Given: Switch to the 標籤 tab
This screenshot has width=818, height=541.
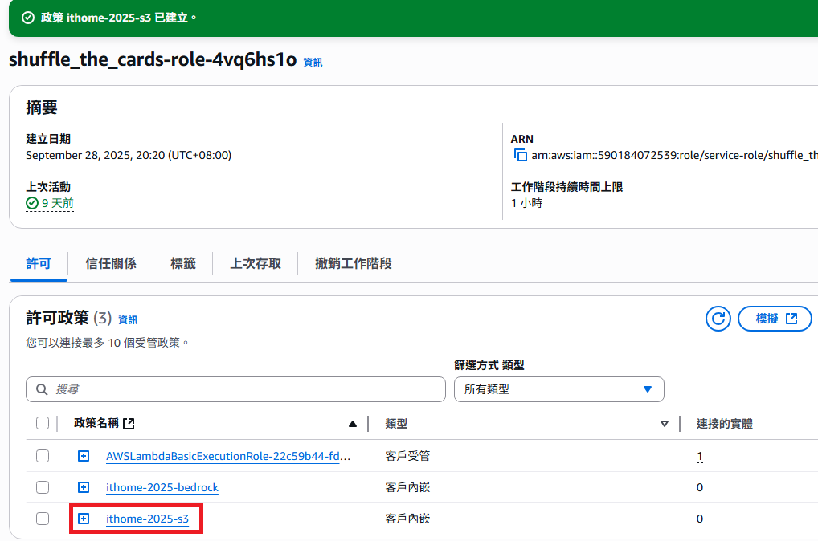Looking at the screenshot, I should click(x=183, y=263).
